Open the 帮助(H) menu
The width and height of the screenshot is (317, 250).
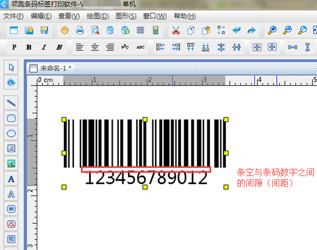(185, 16)
